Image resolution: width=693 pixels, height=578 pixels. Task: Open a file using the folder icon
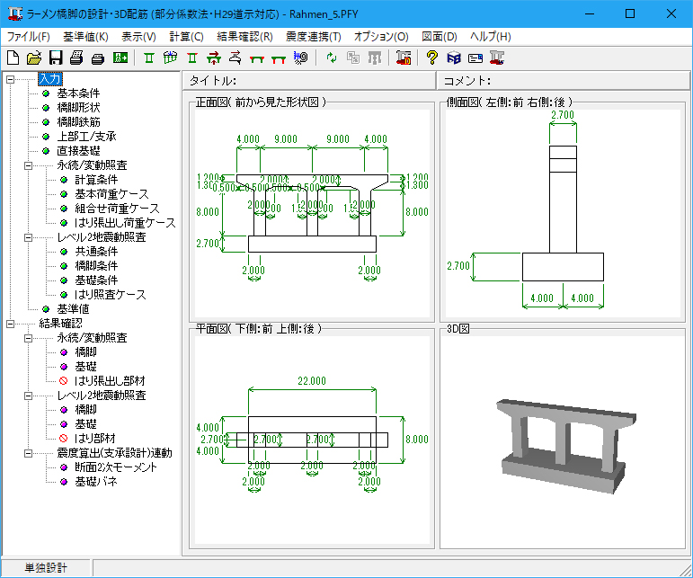(x=34, y=58)
